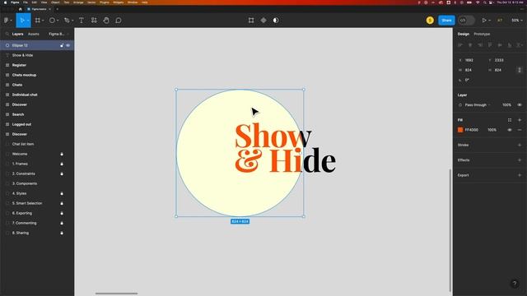Toggle Dev Mode switch
This screenshot has height=296, width=527.
pyautogui.click(x=467, y=21)
